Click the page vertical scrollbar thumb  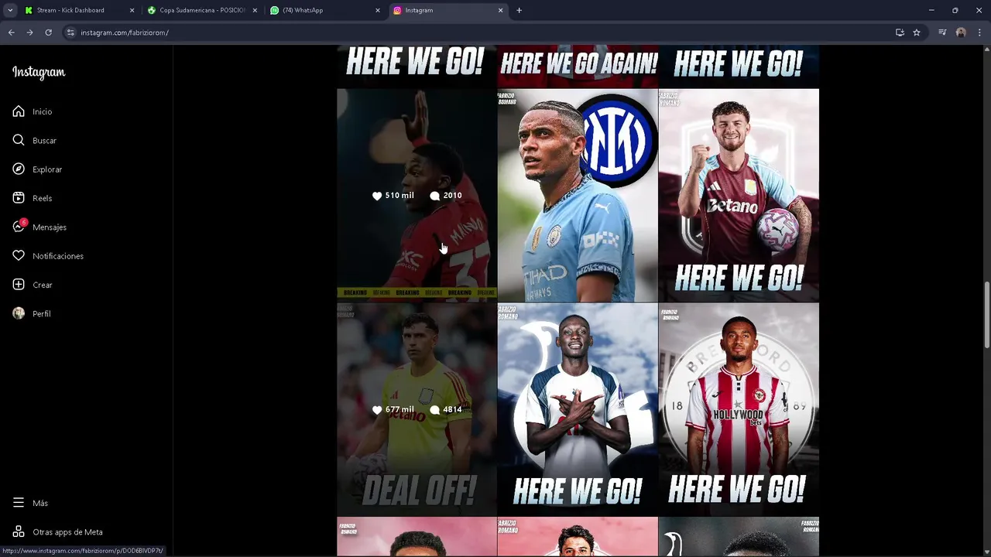(987, 316)
